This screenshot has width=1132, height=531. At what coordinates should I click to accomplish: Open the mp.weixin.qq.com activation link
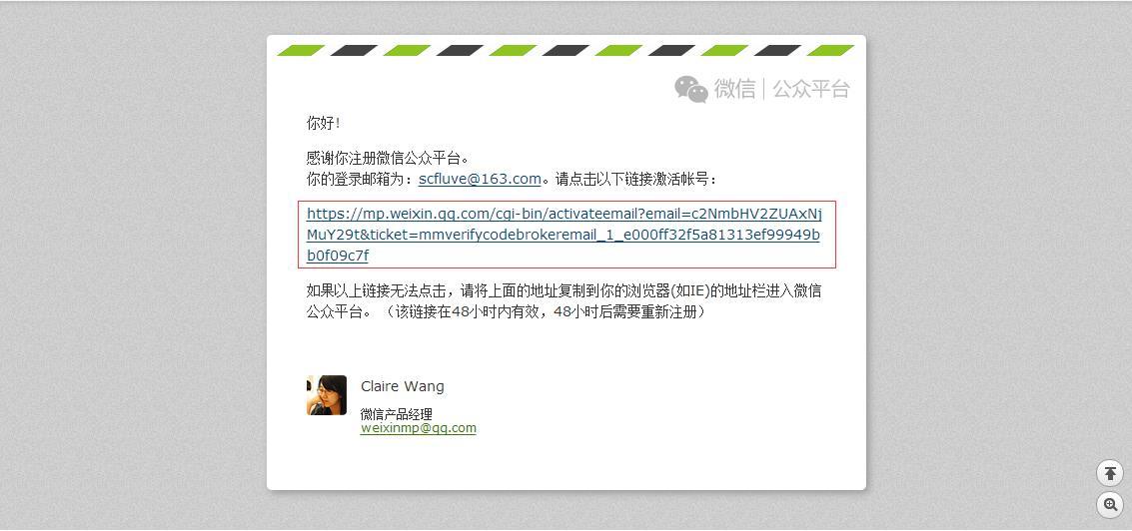pyautogui.click(x=564, y=235)
